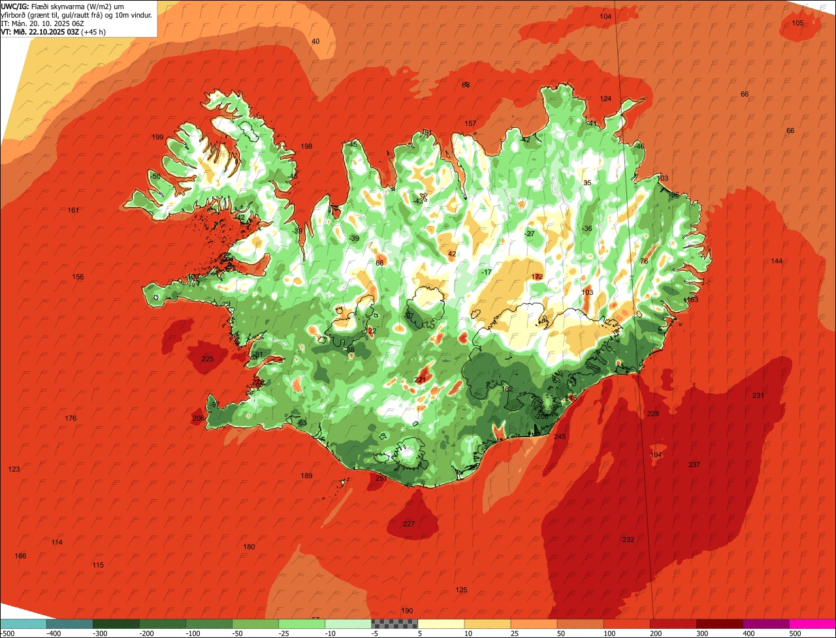
Task: Click the map value 221
Action: pos(420,380)
